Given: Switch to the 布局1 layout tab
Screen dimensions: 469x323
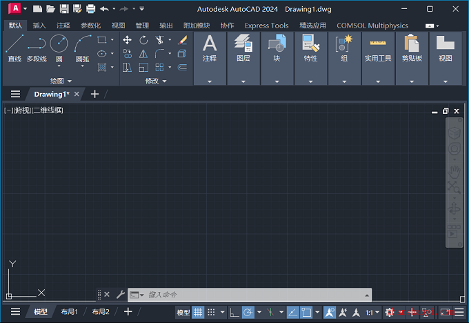Looking at the screenshot, I should point(70,312).
